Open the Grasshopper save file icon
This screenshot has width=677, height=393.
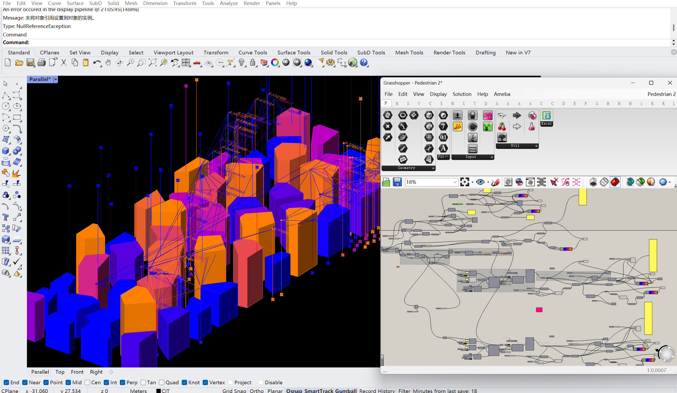[x=397, y=182]
